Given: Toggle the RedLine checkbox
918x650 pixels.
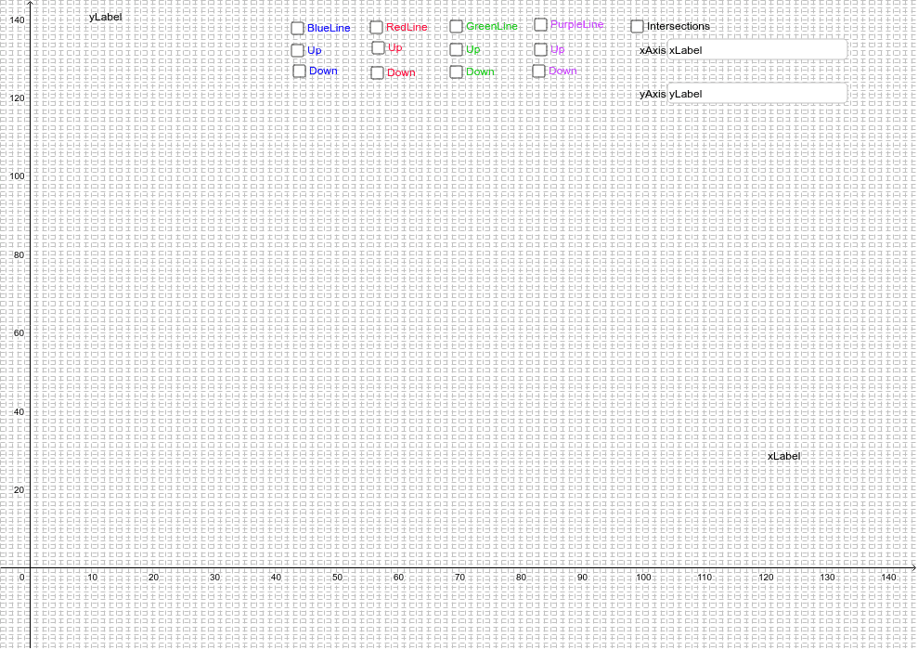Looking at the screenshot, I should tap(377, 28).
